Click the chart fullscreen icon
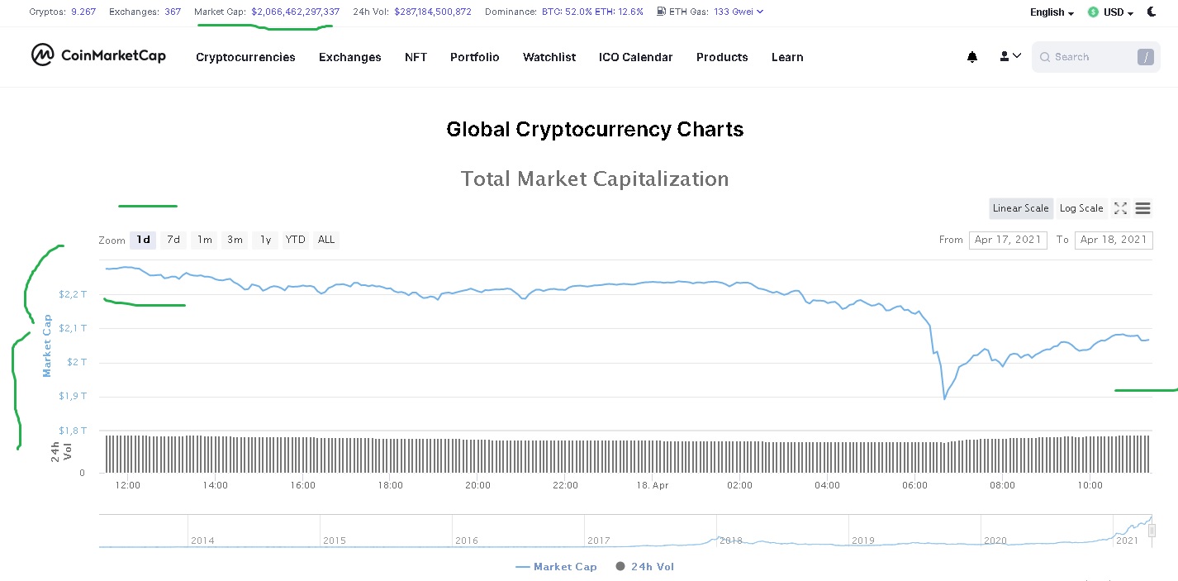Image resolution: width=1178 pixels, height=581 pixels. [x=1120, y=208]
